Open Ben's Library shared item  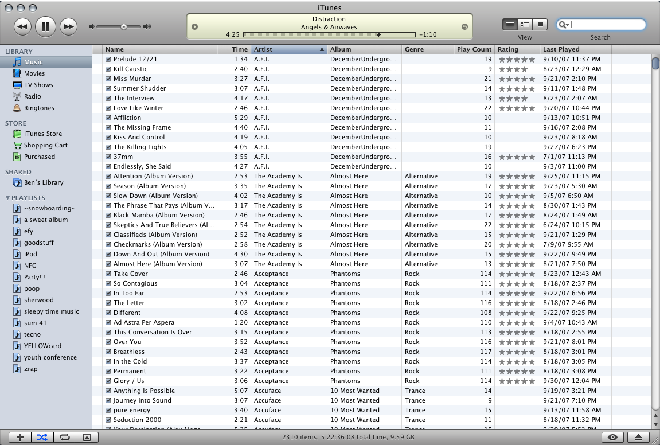(46, 182)
